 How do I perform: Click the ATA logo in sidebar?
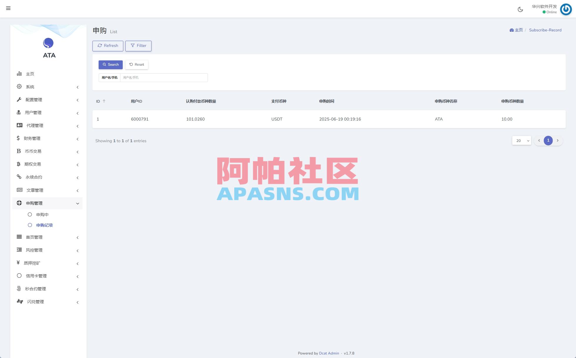pos(48,43)
